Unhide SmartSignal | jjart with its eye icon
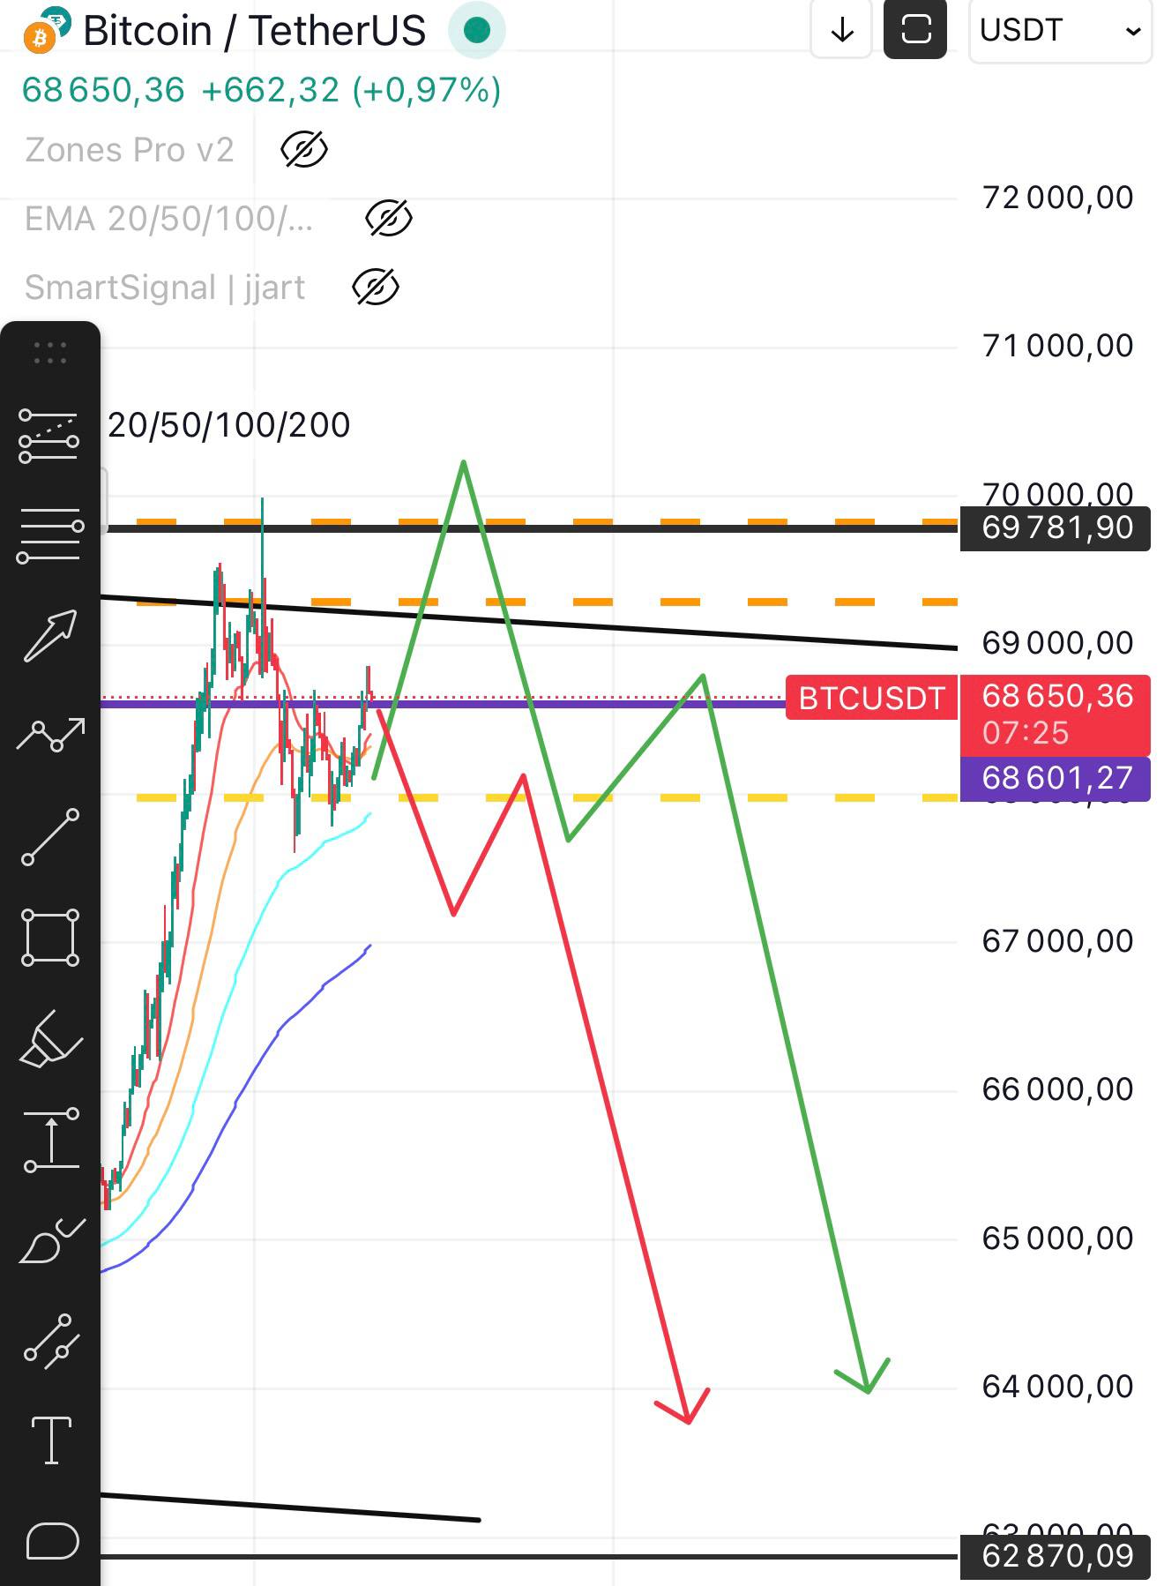The image size is (1164, 1586). pyautogui.click(x=376, y=288)
